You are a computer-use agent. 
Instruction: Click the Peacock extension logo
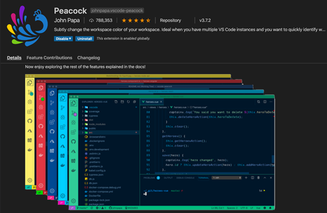pyautogui.click(x=27, y=26)
